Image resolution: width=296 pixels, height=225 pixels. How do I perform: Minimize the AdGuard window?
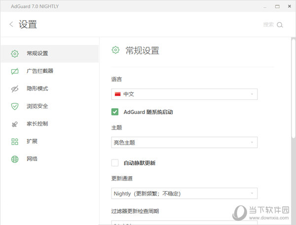click(x=265, y=6)
